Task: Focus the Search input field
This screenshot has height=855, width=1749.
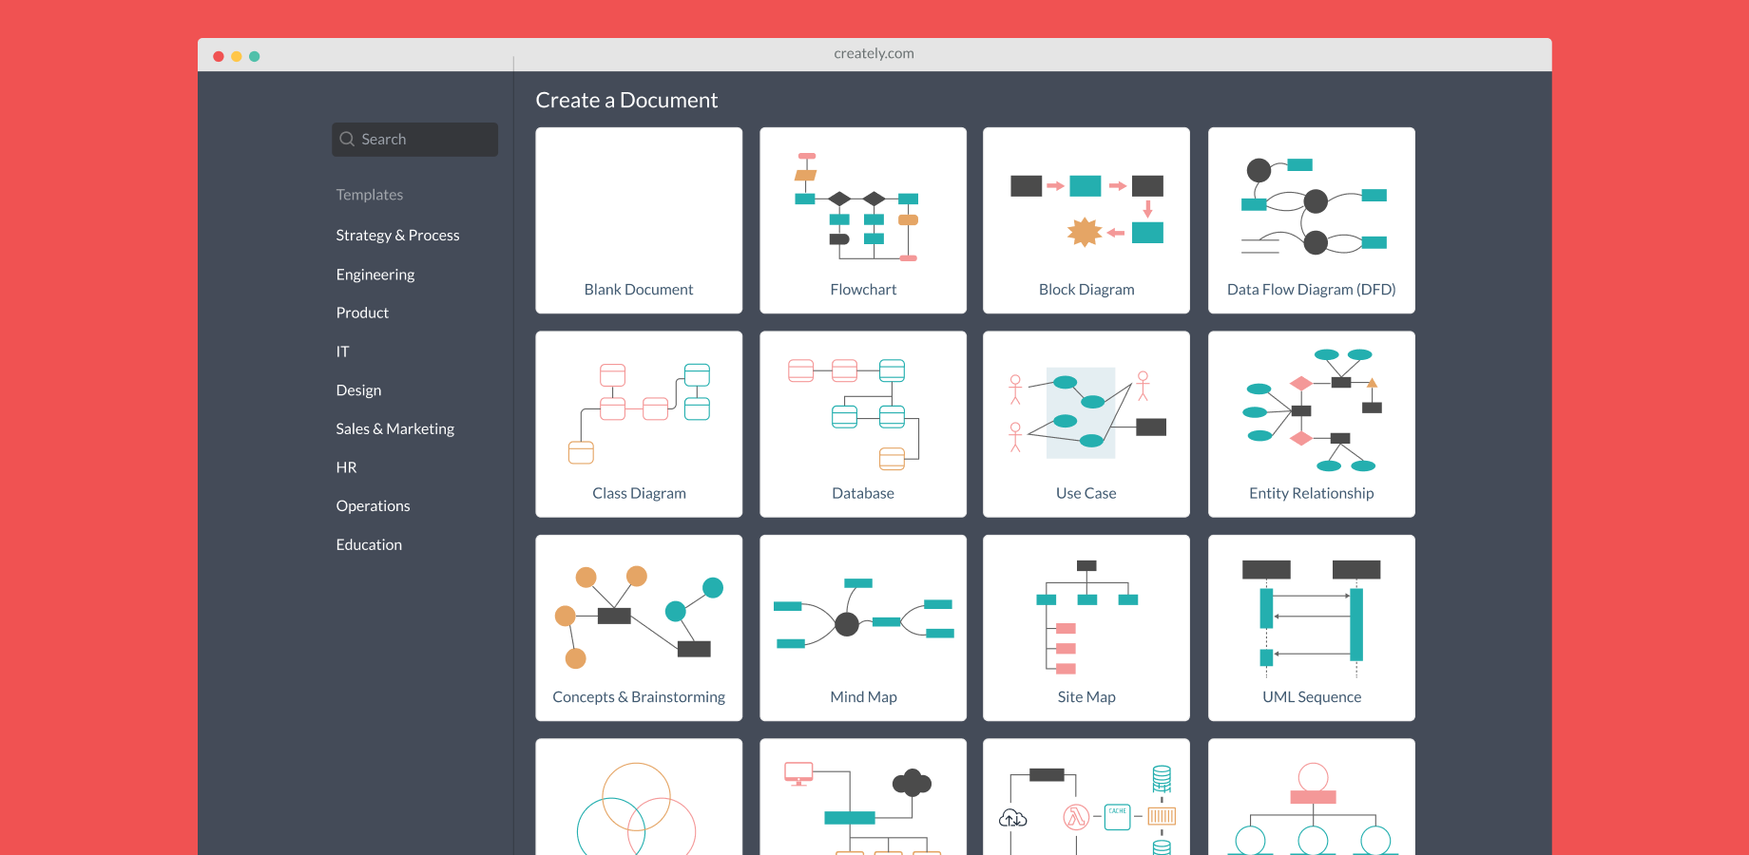Action: (x=414, y=140)
